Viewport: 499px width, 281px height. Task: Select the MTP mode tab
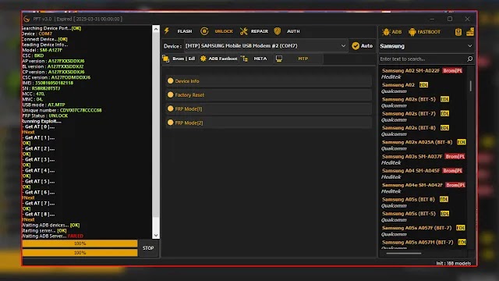tap(298, 59)
